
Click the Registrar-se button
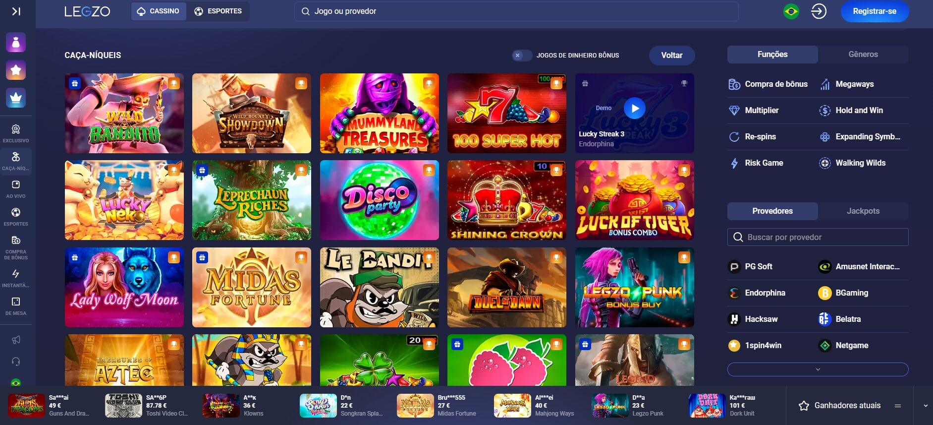click(x=875, y=11)
